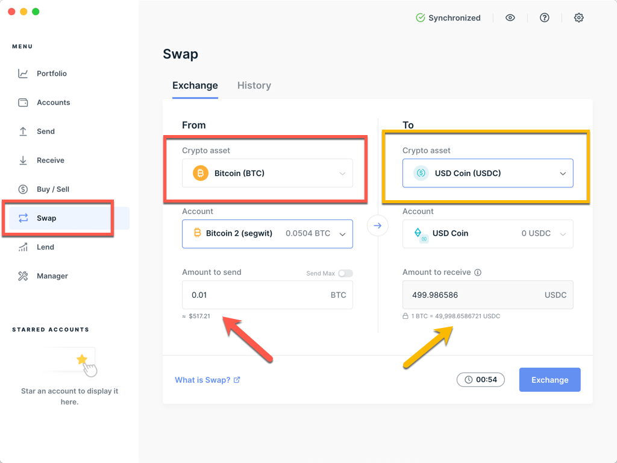Click the Lend chart icon

[x=23, y=247]
